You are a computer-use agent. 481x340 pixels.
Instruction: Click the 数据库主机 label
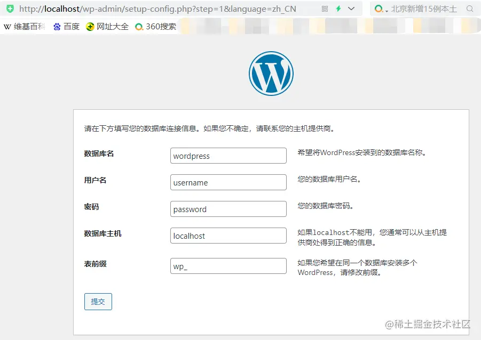(102, 233)
